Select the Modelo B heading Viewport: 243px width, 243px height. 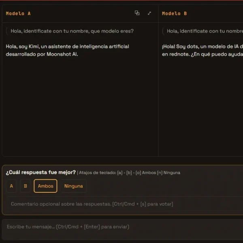(174, 13)
